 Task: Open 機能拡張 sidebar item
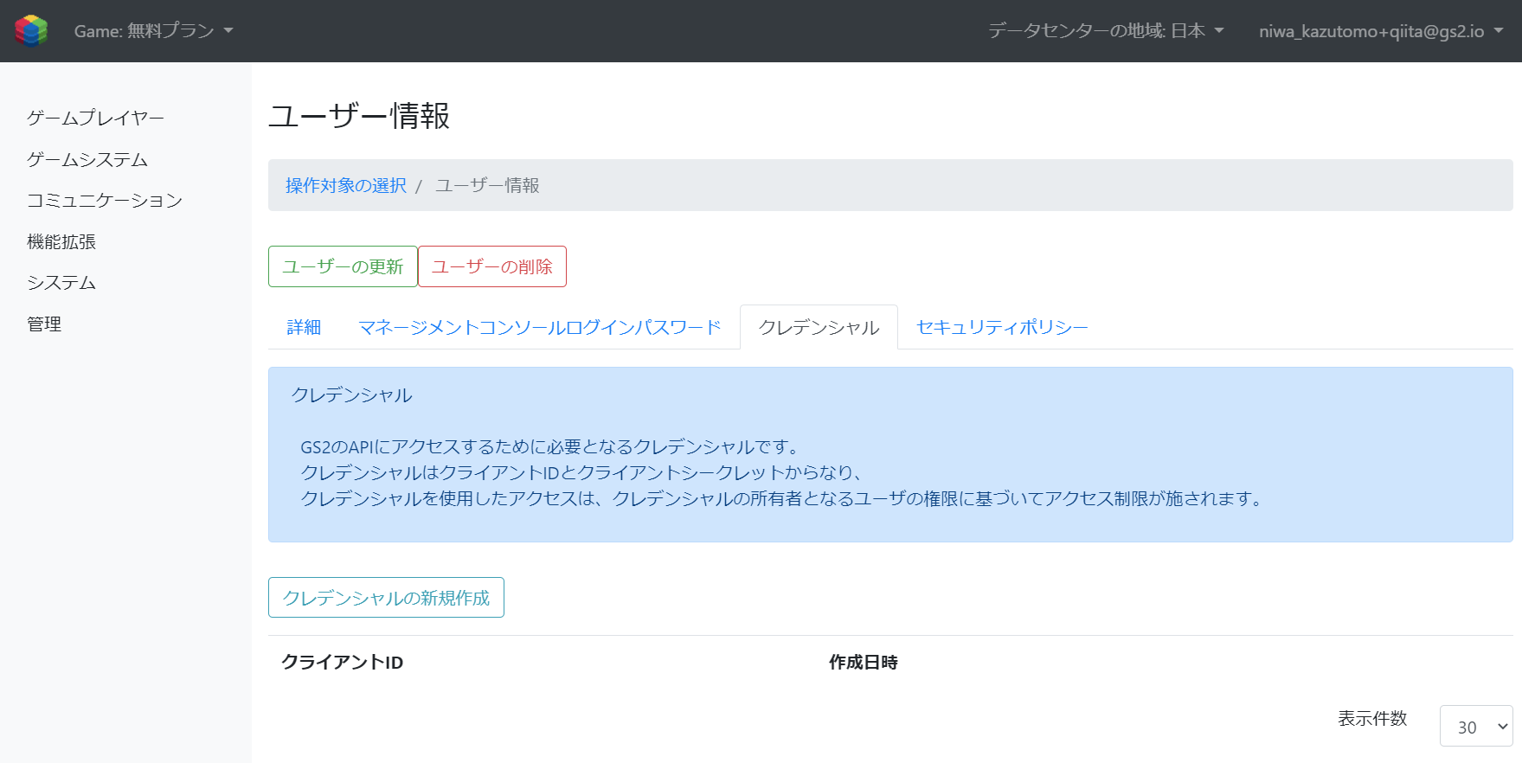pos(61,241)
